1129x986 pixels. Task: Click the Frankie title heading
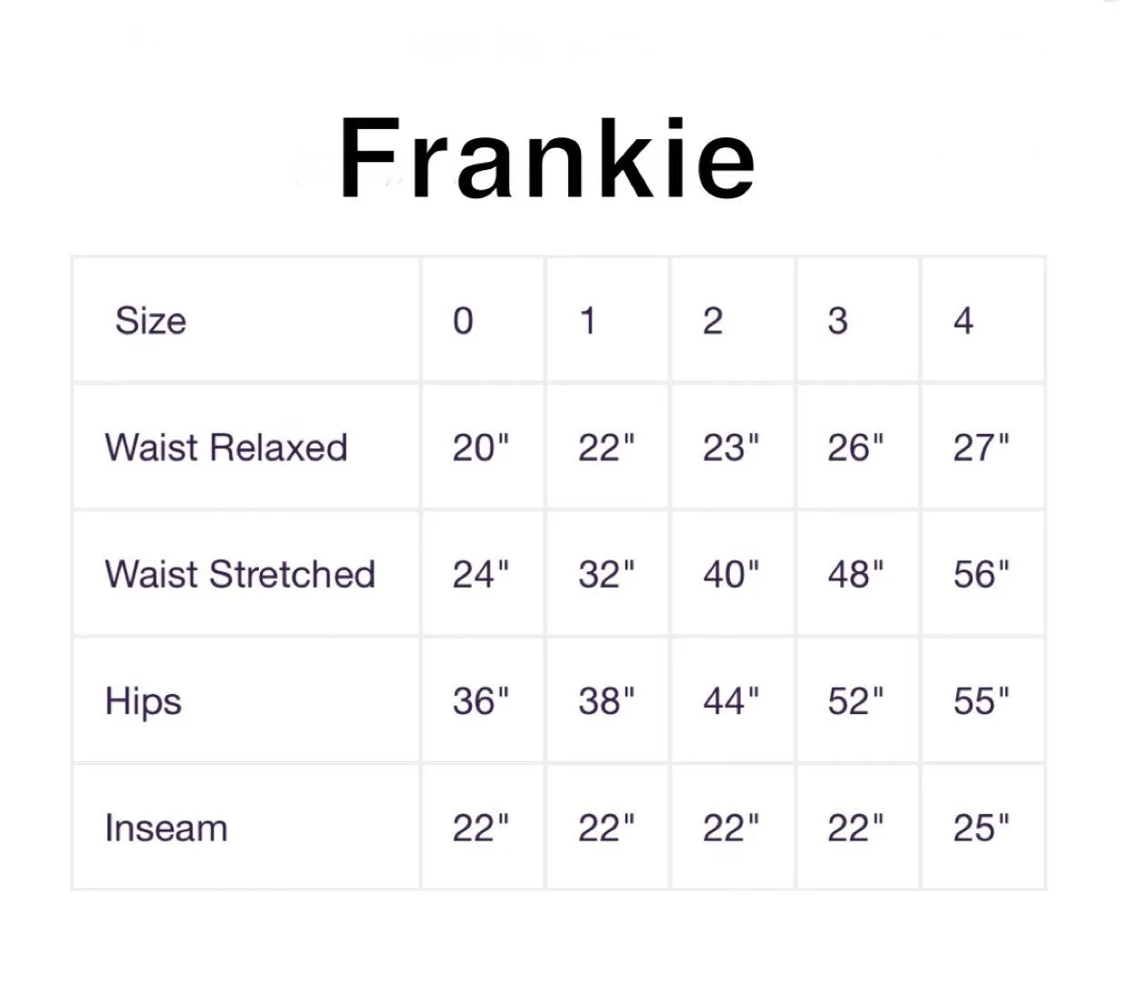tap(547, 158)
